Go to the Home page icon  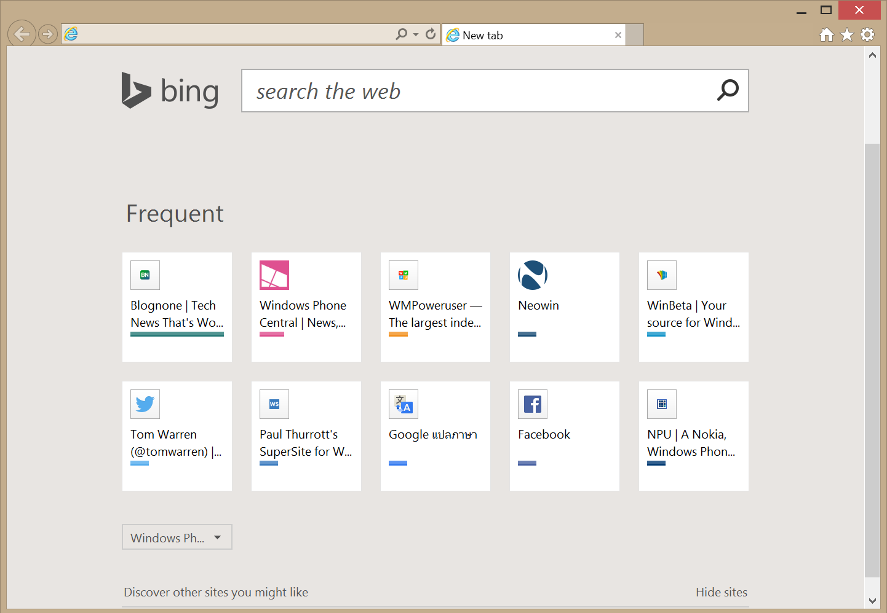(x=827, y=34)
